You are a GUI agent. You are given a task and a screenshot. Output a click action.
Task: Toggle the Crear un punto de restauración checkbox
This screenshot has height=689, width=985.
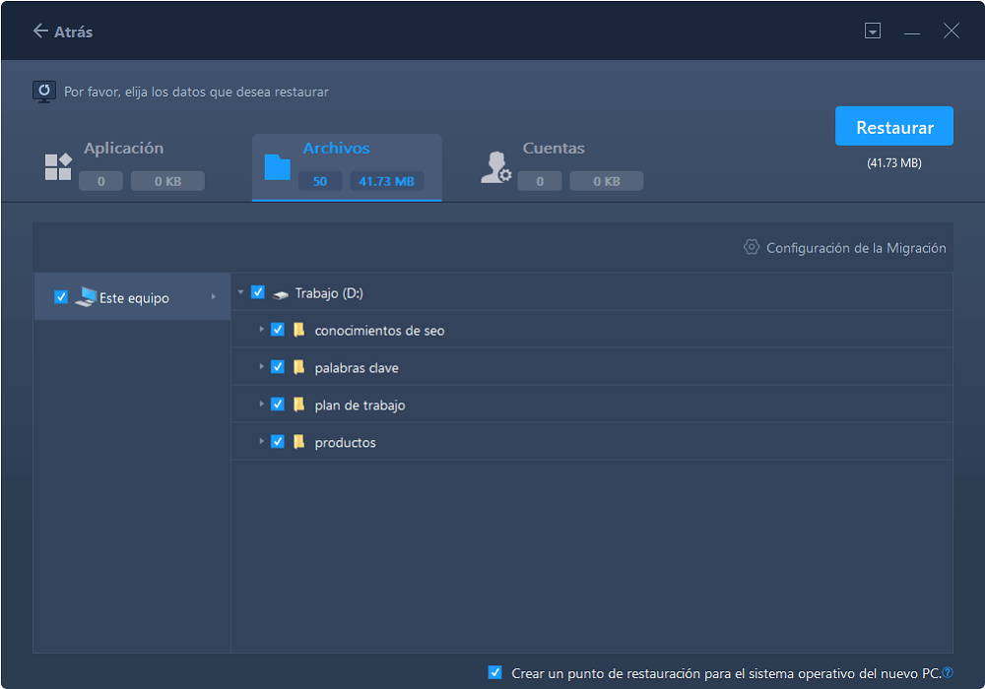point(495,672)
